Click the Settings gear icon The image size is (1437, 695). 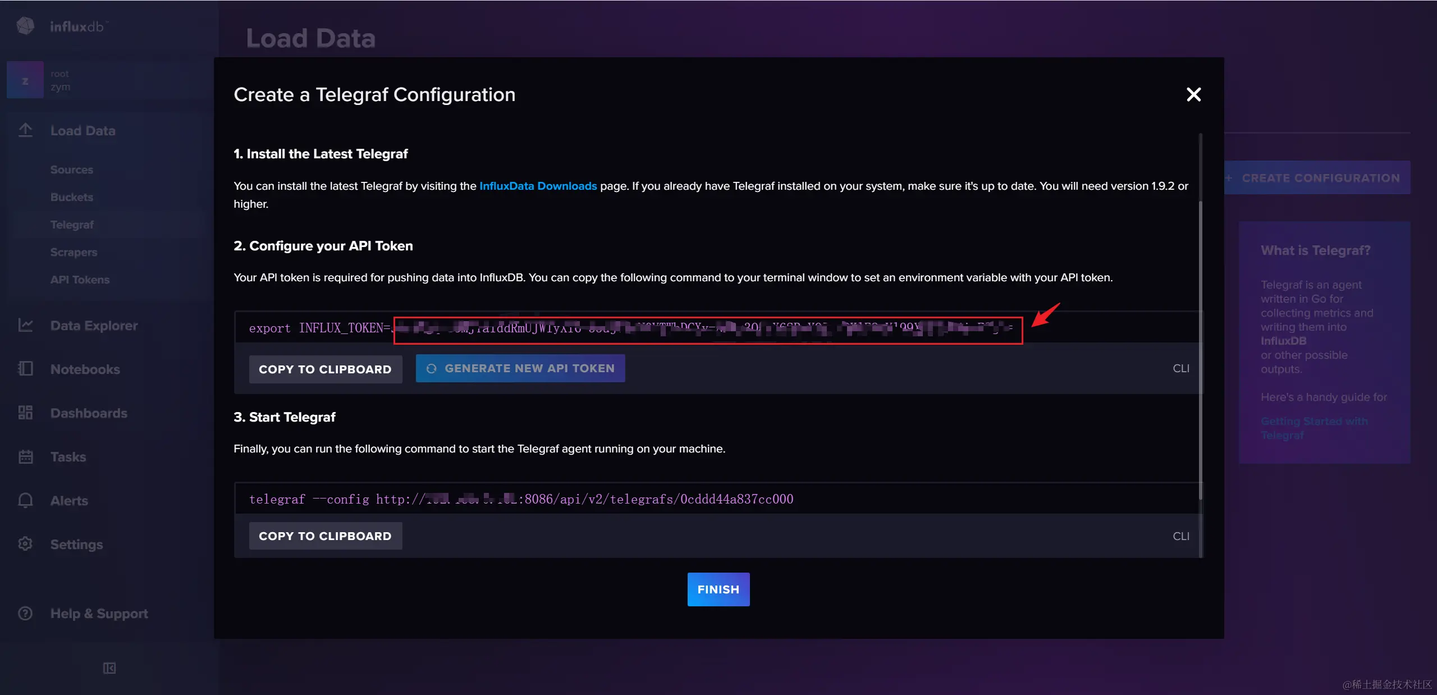click(x=25, y=544)
